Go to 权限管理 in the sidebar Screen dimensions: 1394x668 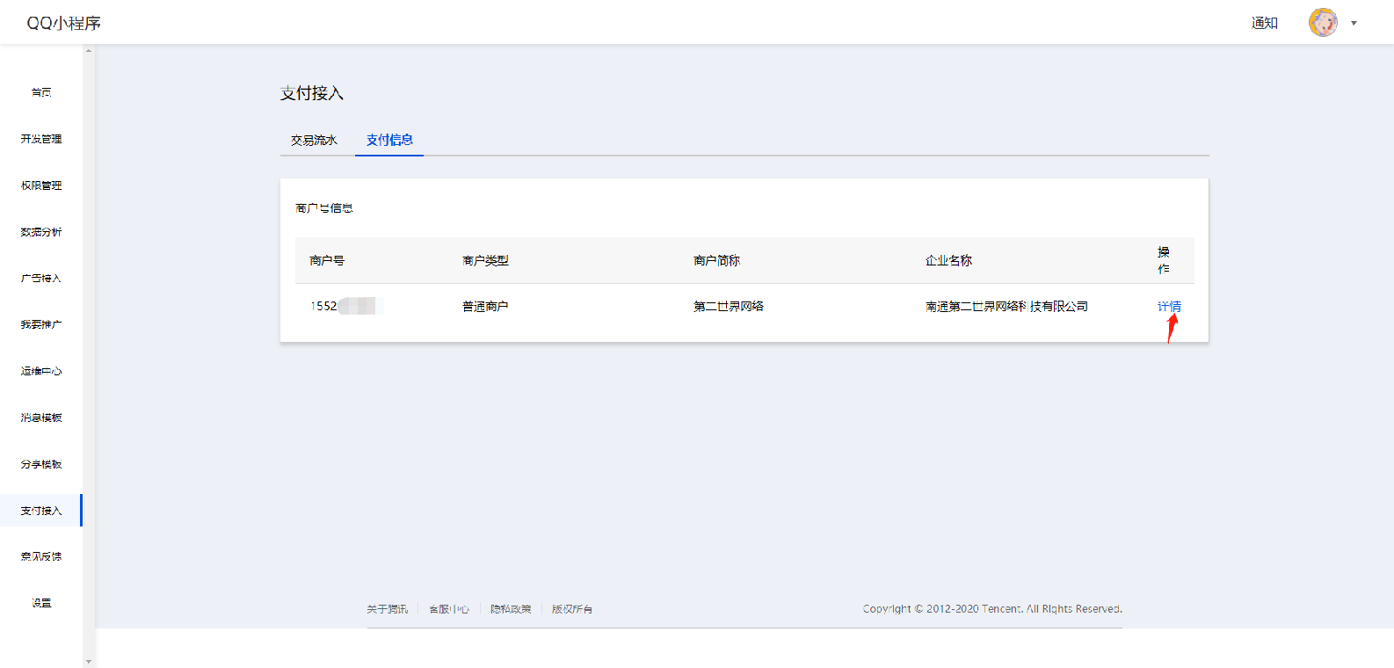click(x=41, y=185)
